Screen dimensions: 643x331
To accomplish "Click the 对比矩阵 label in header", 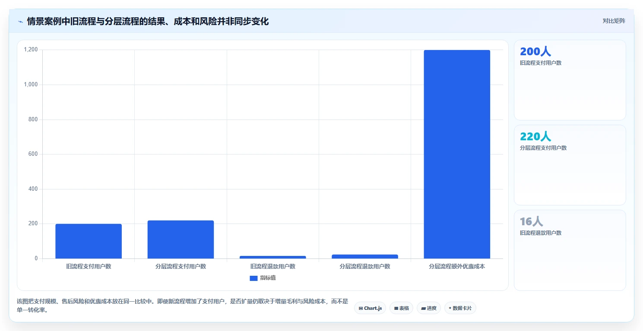I will [x=614, y=21].
